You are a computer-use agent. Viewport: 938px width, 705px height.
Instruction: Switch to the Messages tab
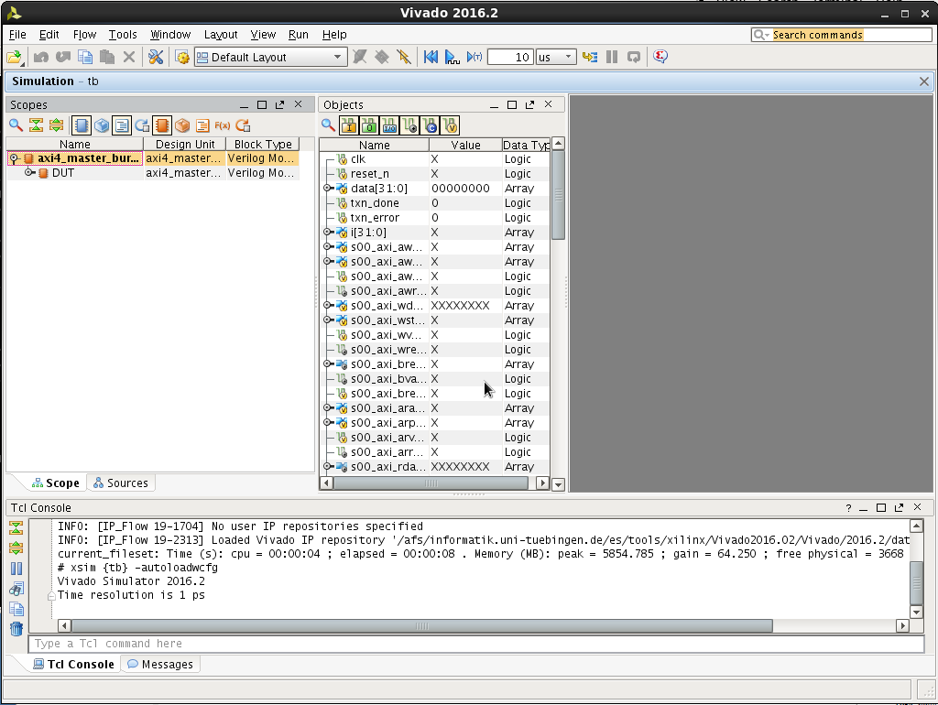click(x=160, y=665)
